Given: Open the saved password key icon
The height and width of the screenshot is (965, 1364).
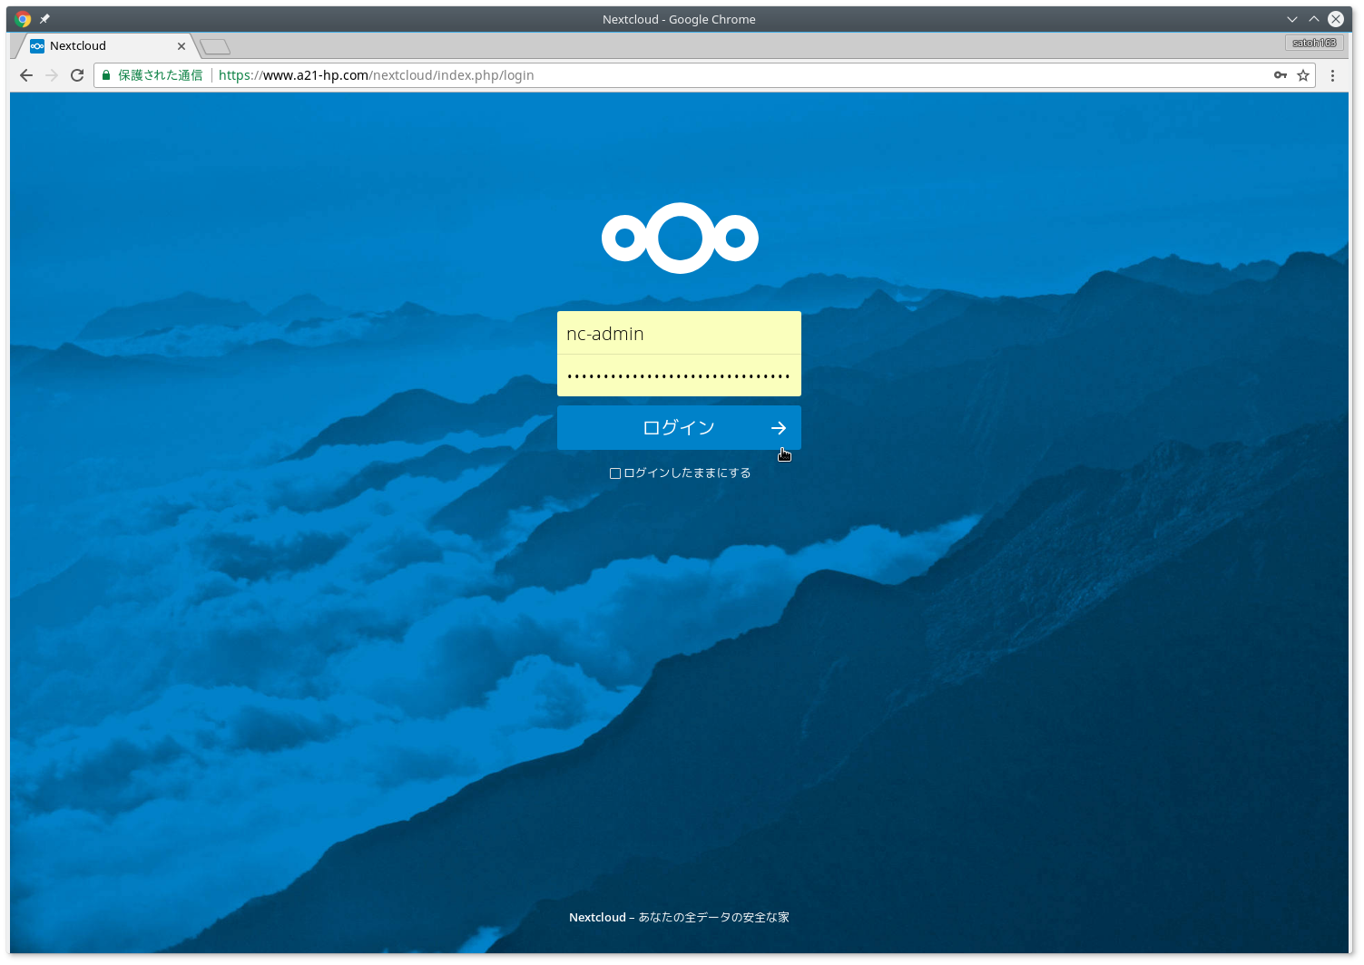Looking at the screenshot, I should click(1281, 75).
